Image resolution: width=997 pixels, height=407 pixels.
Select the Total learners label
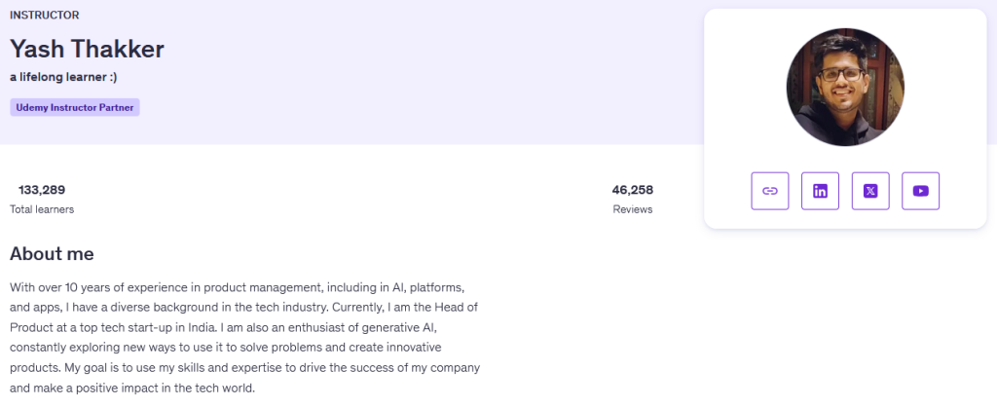coord(42,209)
